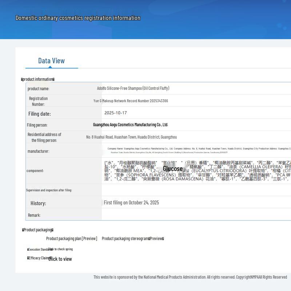Click the National Medical Products Administration footer
The image size is (291, 291).
point(190,277)
